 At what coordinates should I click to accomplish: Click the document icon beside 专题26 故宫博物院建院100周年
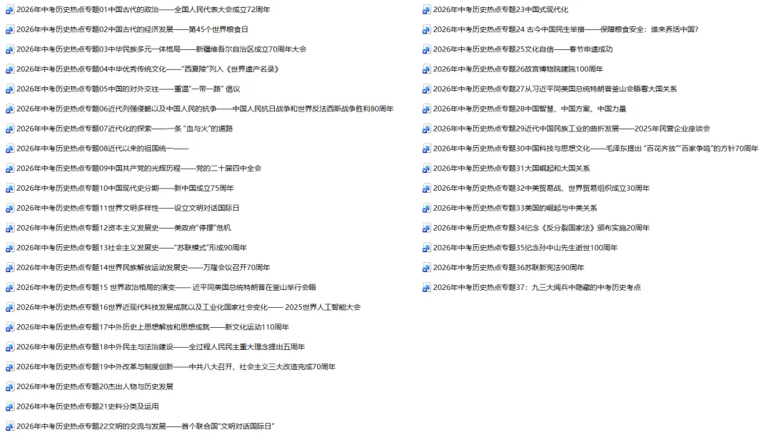click(427, 69)
